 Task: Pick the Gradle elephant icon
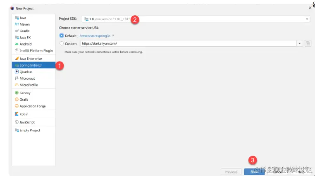click(17, 31)
